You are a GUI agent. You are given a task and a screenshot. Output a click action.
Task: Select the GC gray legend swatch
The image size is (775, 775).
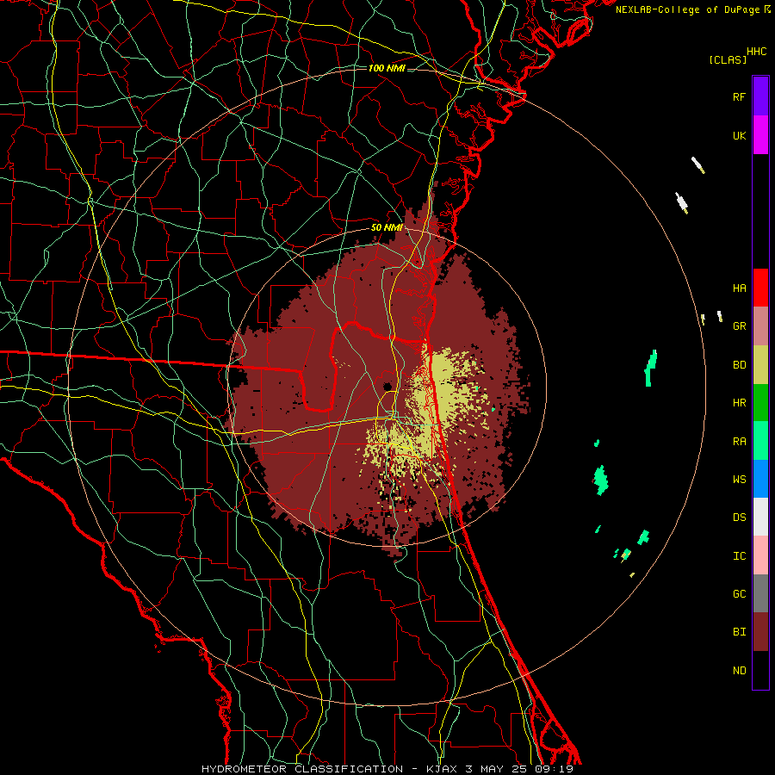760,593
